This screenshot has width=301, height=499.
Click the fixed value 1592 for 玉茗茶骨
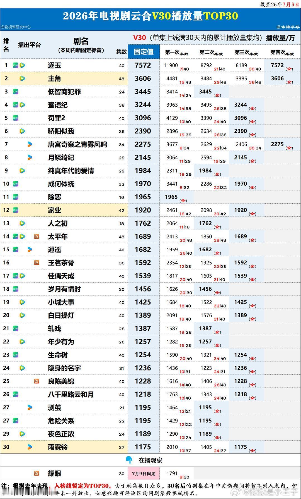tap(143, 263)
